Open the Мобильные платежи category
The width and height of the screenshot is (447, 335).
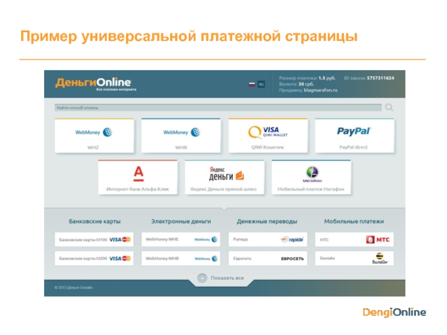tap(354, 221)
